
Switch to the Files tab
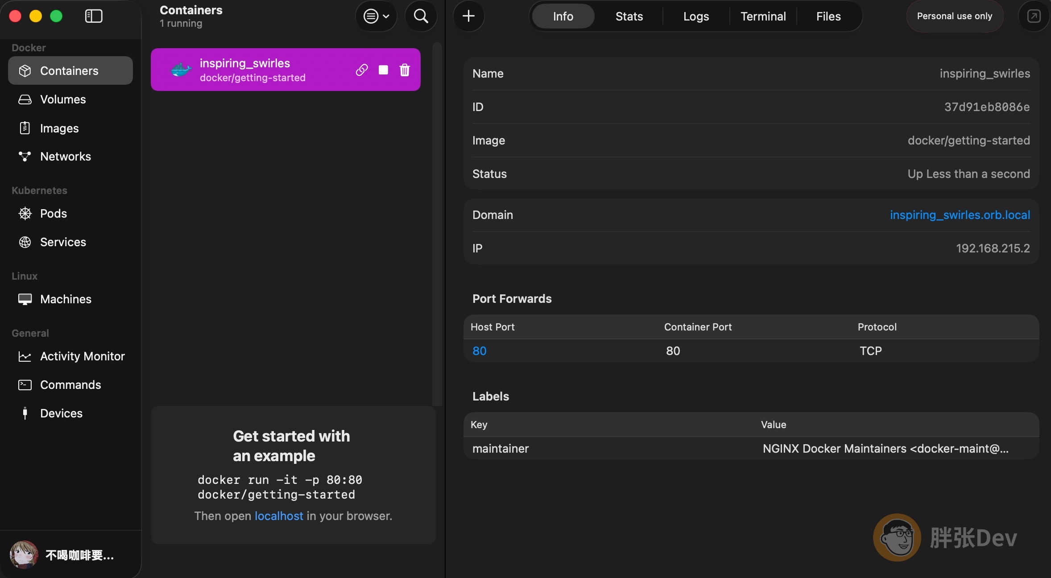tap(828, 17)
